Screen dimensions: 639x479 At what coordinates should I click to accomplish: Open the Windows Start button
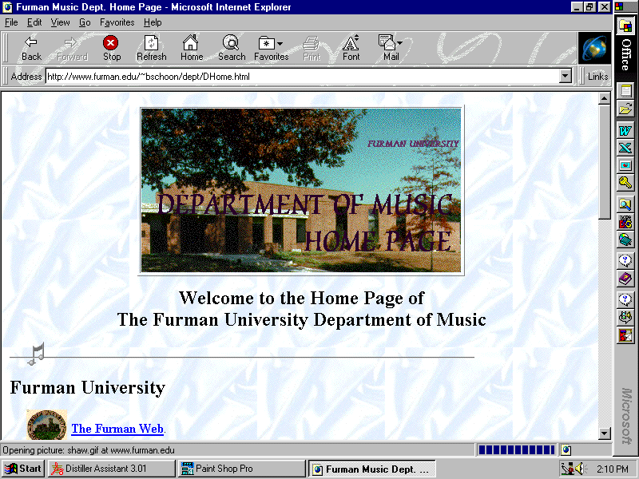(23, 469)
